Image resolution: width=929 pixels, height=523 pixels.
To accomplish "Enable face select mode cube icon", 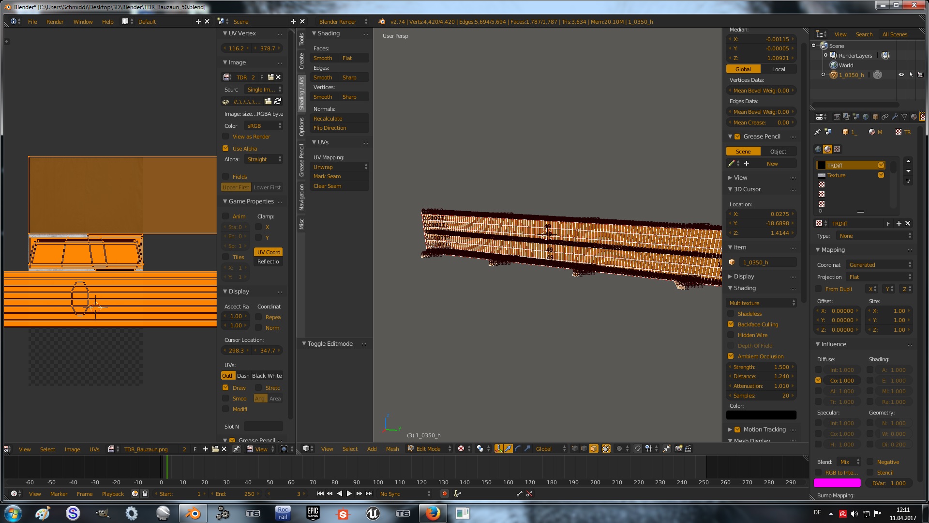I will coord(594,448).
